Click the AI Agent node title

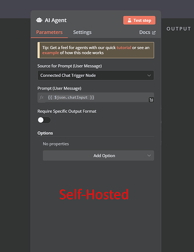[56, 20]
